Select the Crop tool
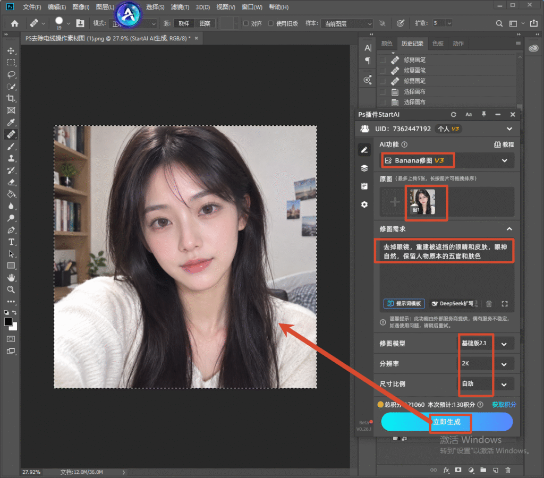 pyautogui.click(x=11, y=98)
